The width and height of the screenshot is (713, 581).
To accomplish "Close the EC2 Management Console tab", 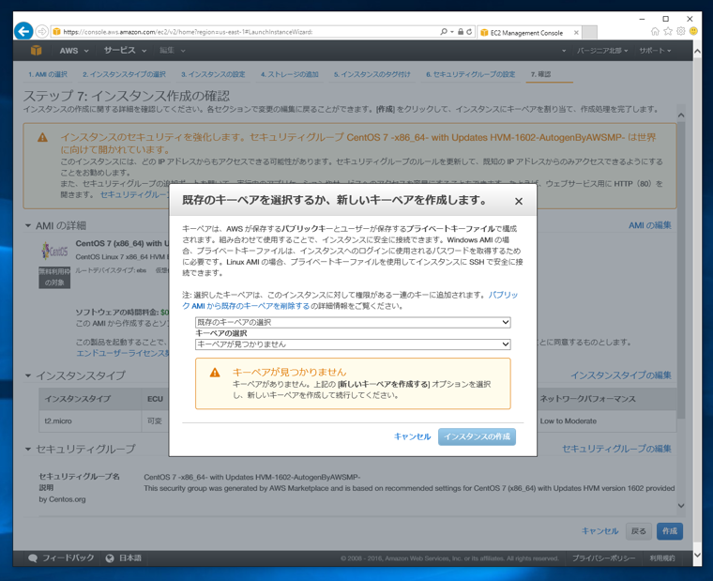I will coord(576,33).
